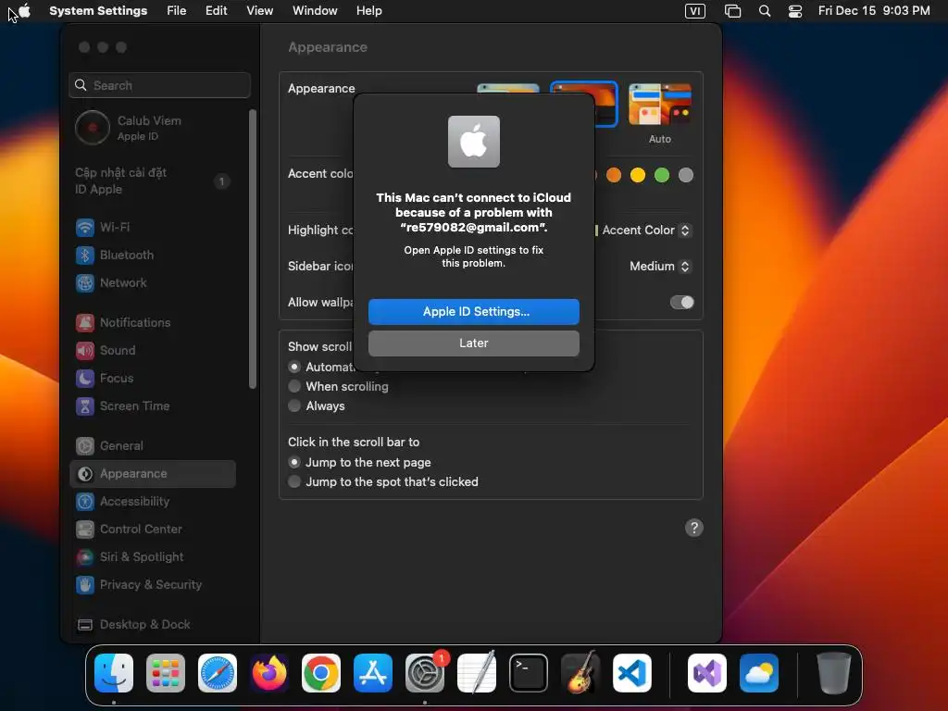
Task: Launch Finder from the Dock
Action: [x=114, y=673]
